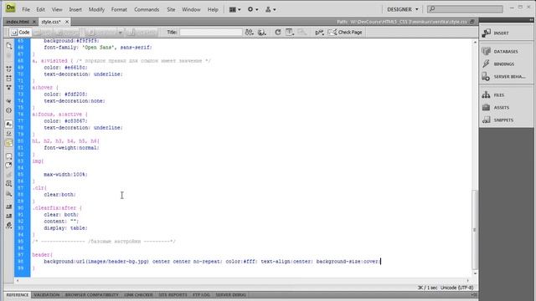Toggle Highlight Invalid Code

pos(9,134)
